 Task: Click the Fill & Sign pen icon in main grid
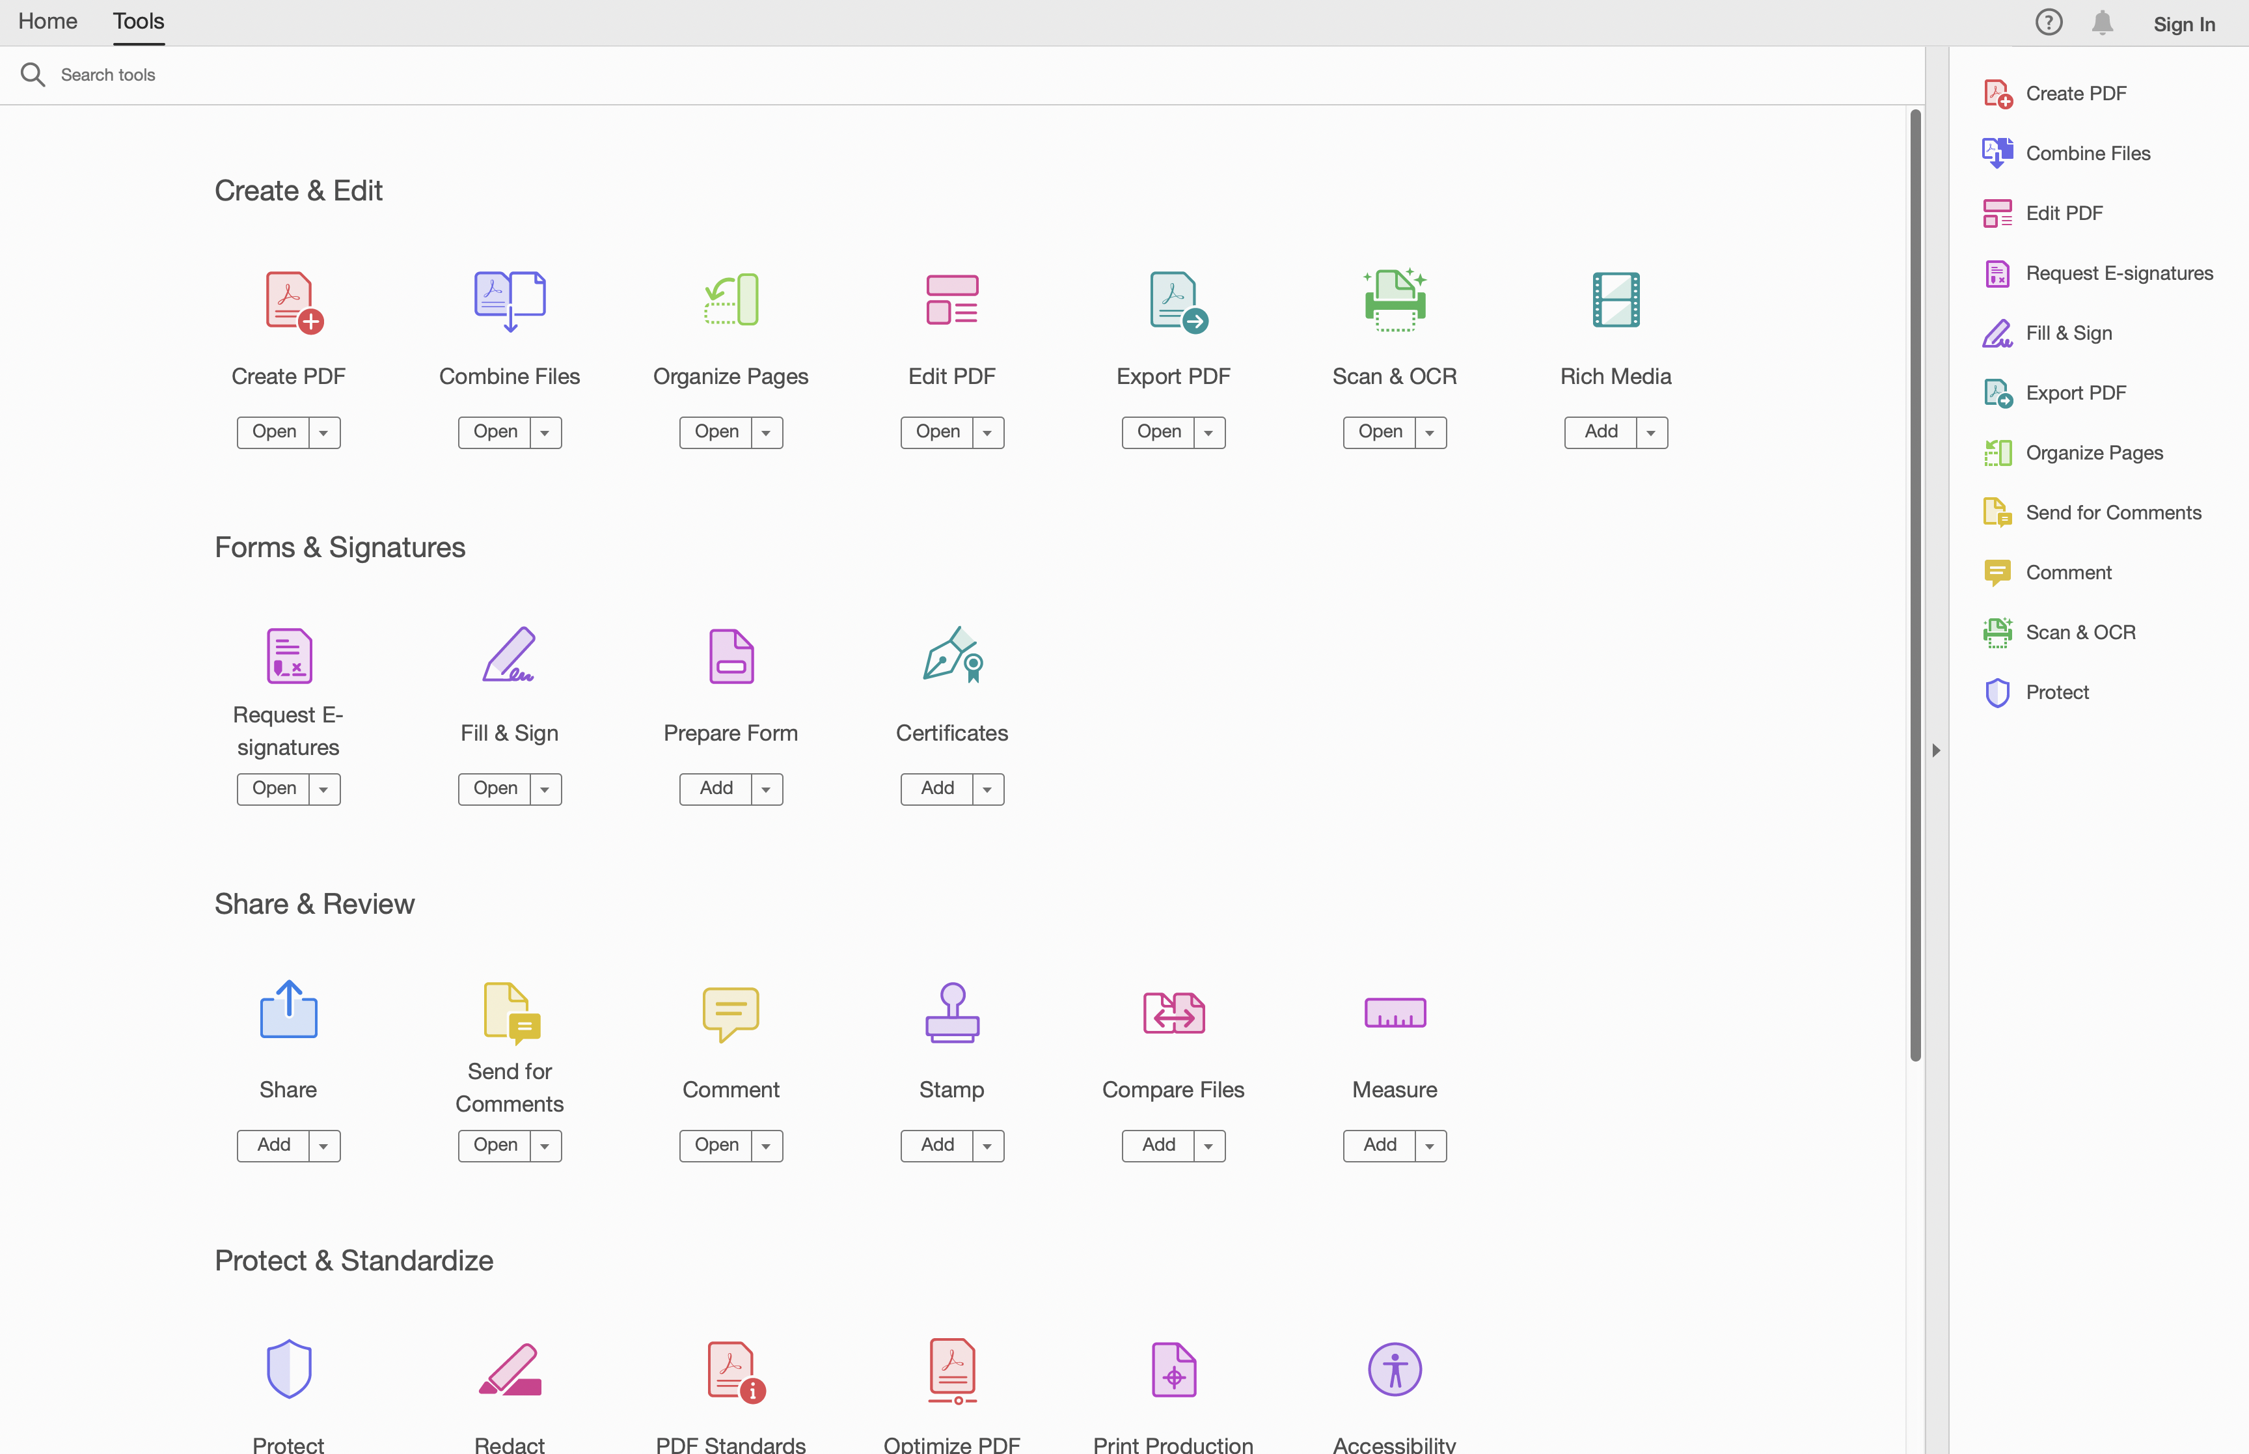click(509, 654)
